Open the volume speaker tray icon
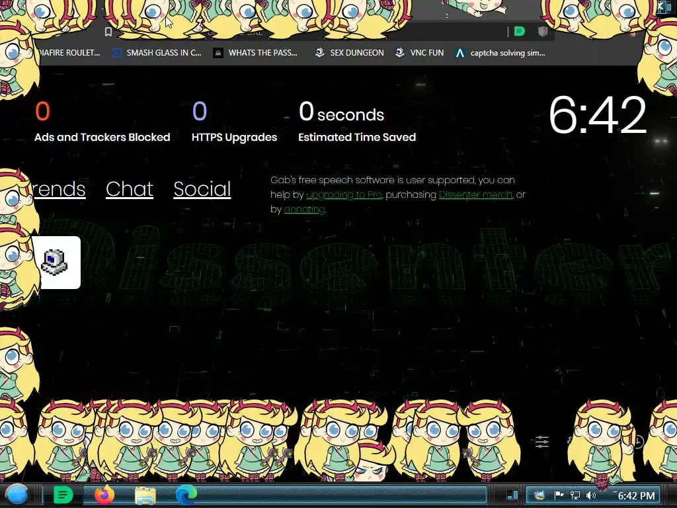 (x=591, y=495)
